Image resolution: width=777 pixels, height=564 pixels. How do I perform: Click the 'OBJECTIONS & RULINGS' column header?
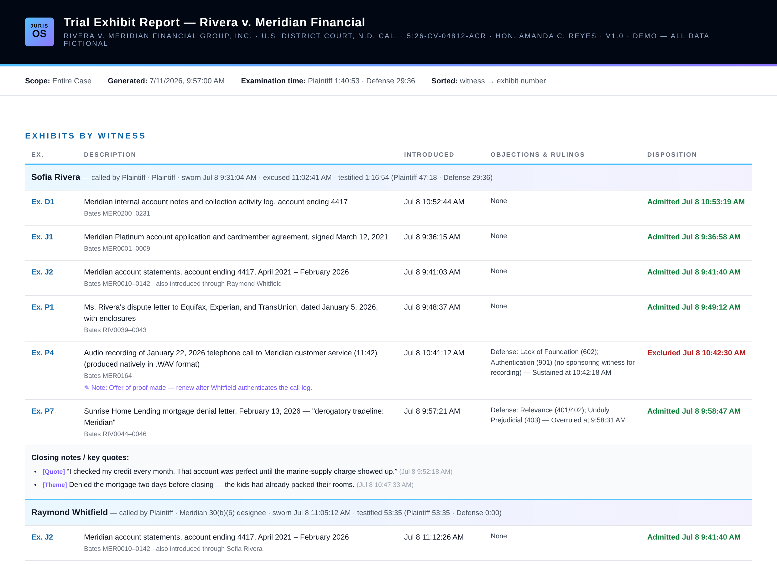pyautogui.click(x=538, y=154)
